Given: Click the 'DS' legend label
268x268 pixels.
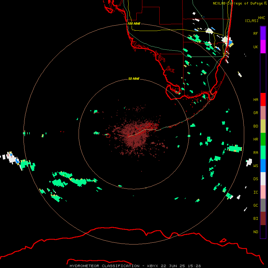Looking at the screenshot, I should coord(255,179).
